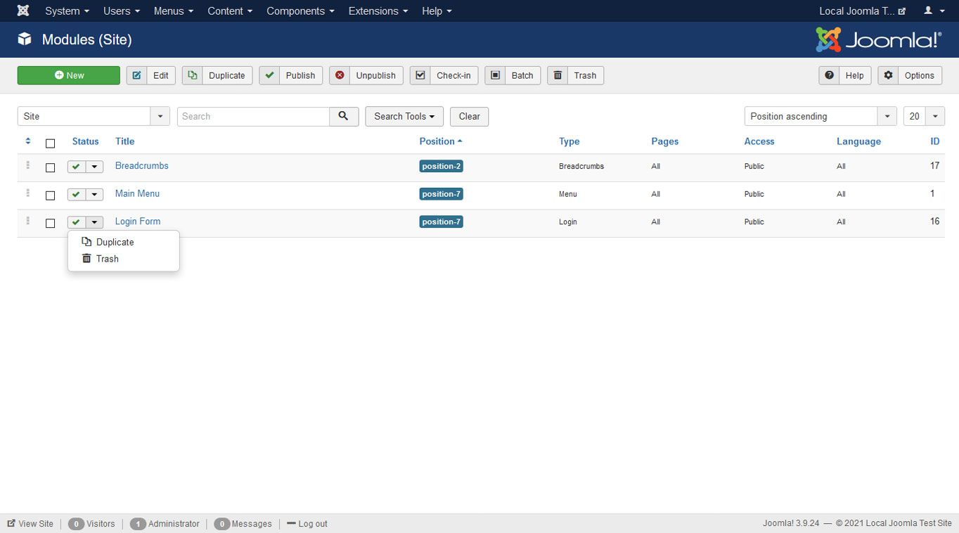Toggle published status of Breadcrumbs
Screen dimensions: 959x533
(76, 167)
